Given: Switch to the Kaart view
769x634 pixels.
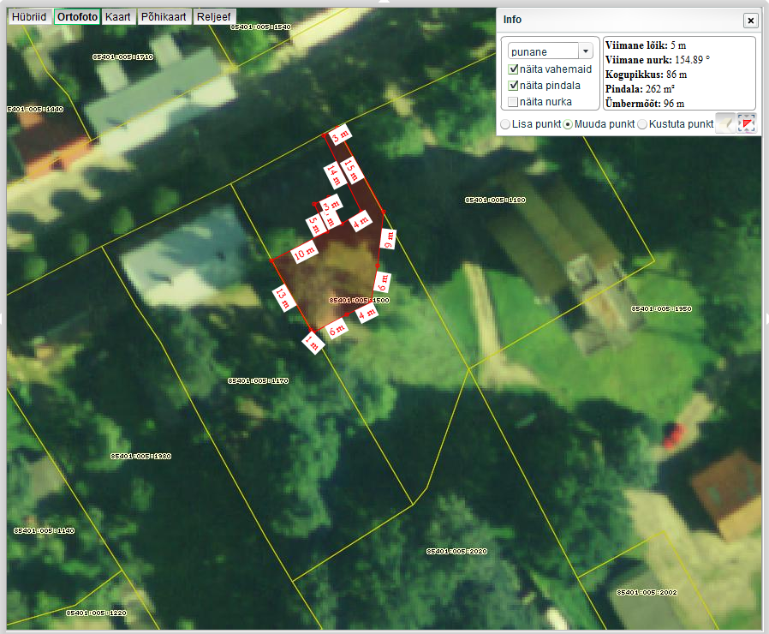Looking at the screenshot, I should coord(117,16).
